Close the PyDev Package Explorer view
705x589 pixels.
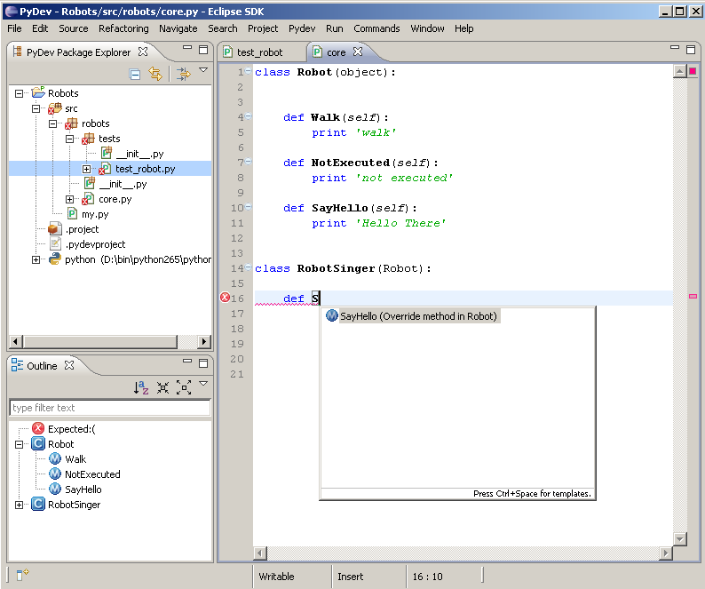pos(143,52)
